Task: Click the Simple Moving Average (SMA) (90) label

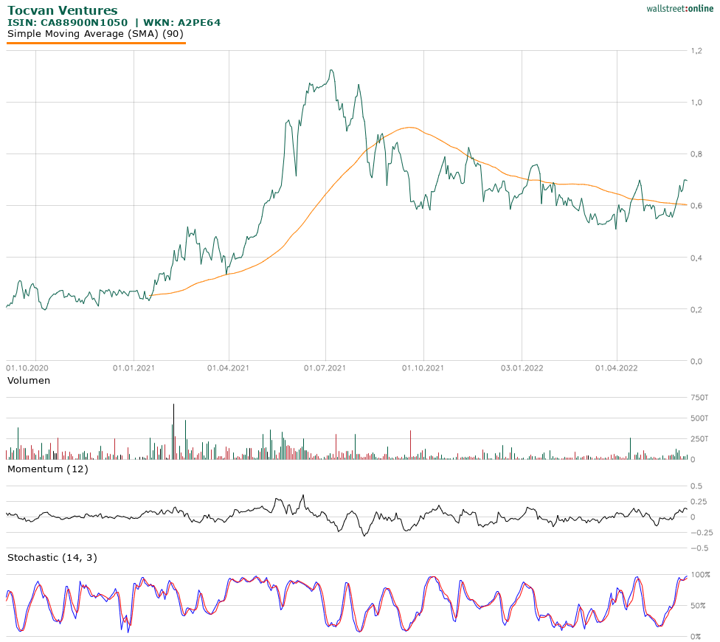Action: click(95, 33)
